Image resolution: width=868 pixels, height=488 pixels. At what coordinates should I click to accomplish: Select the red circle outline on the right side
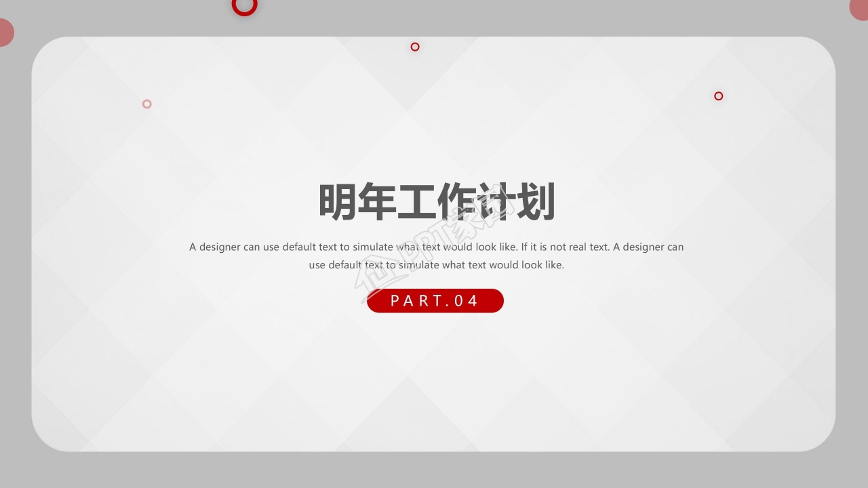coord(718,96)
